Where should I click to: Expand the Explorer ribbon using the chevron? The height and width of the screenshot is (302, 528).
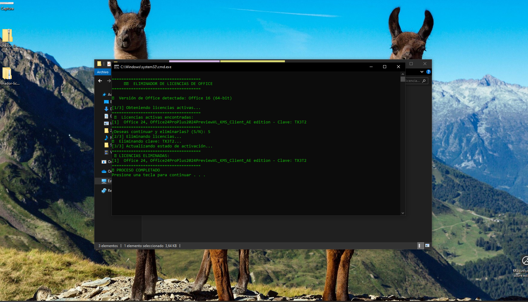(422, 72)
